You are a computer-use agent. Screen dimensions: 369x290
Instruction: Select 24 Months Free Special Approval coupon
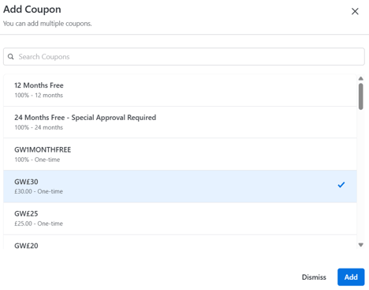point(180,122)
